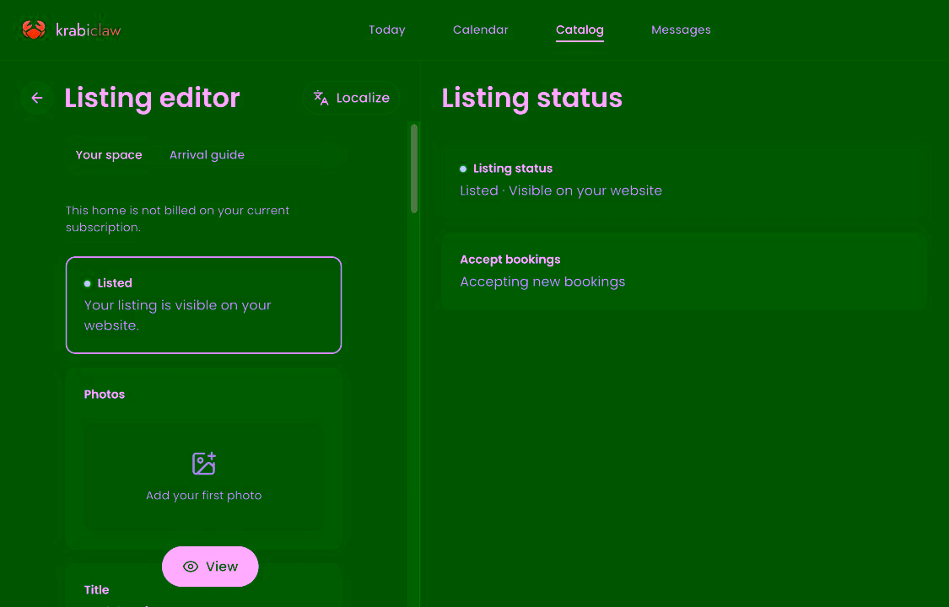Viewport: 949px width, 607px height.
Task: Click the floating View button
Action: [210, 567]
